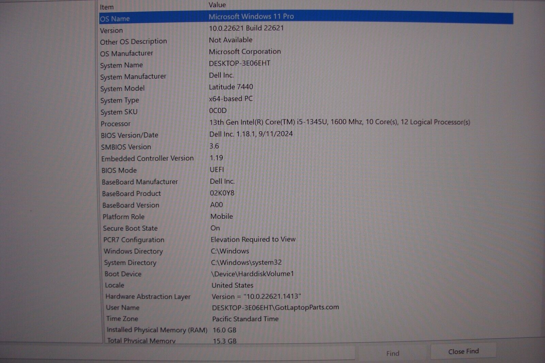Screen dimensions: 545x363
Task: Select the Windows Directory row
Action: (133, 251)
